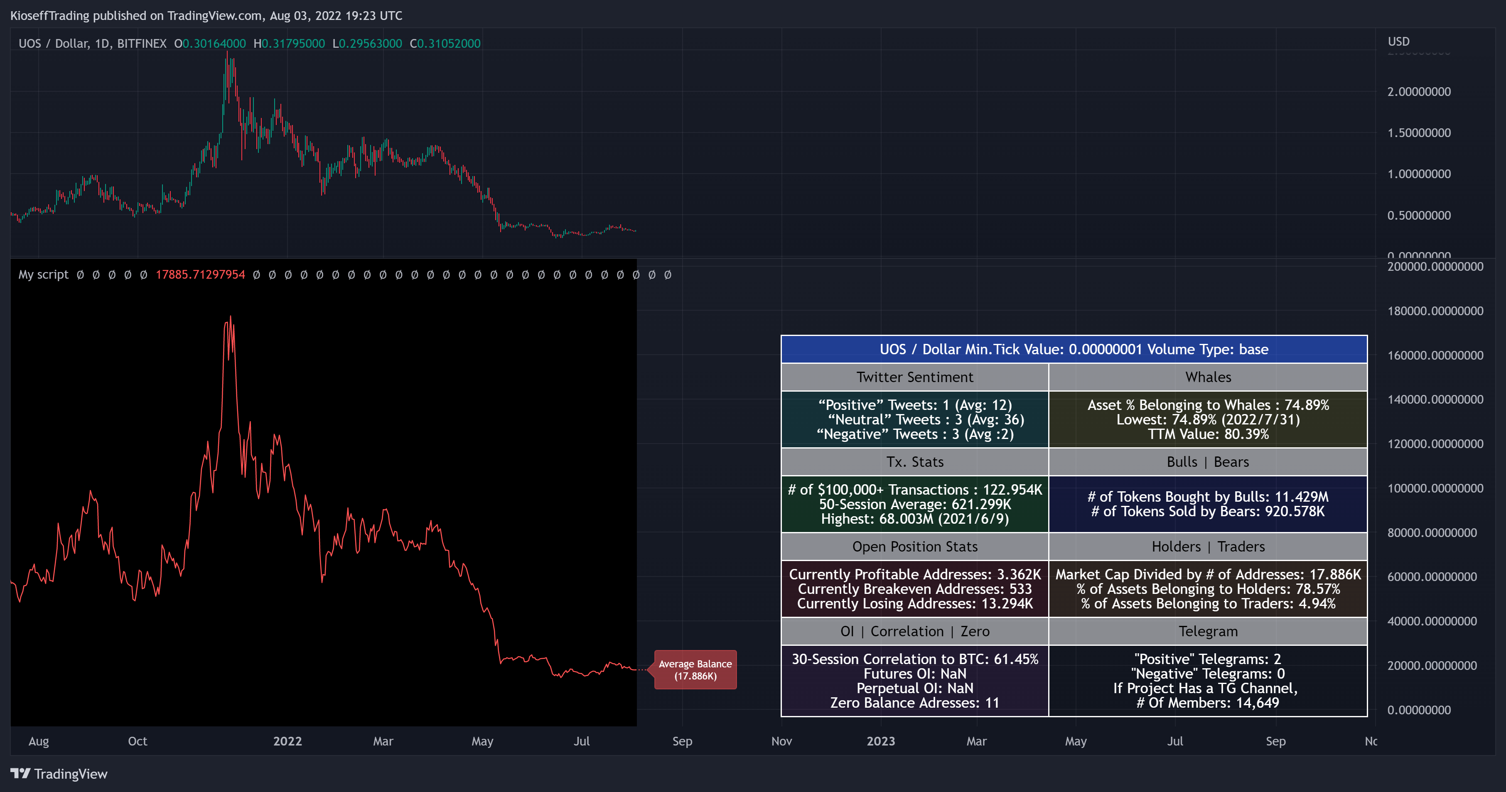Select the 'UOS / Dollar, 1D, BITFINEX' symbol title
This screenshot has width=1506, height=792.
tap(92, 44)
